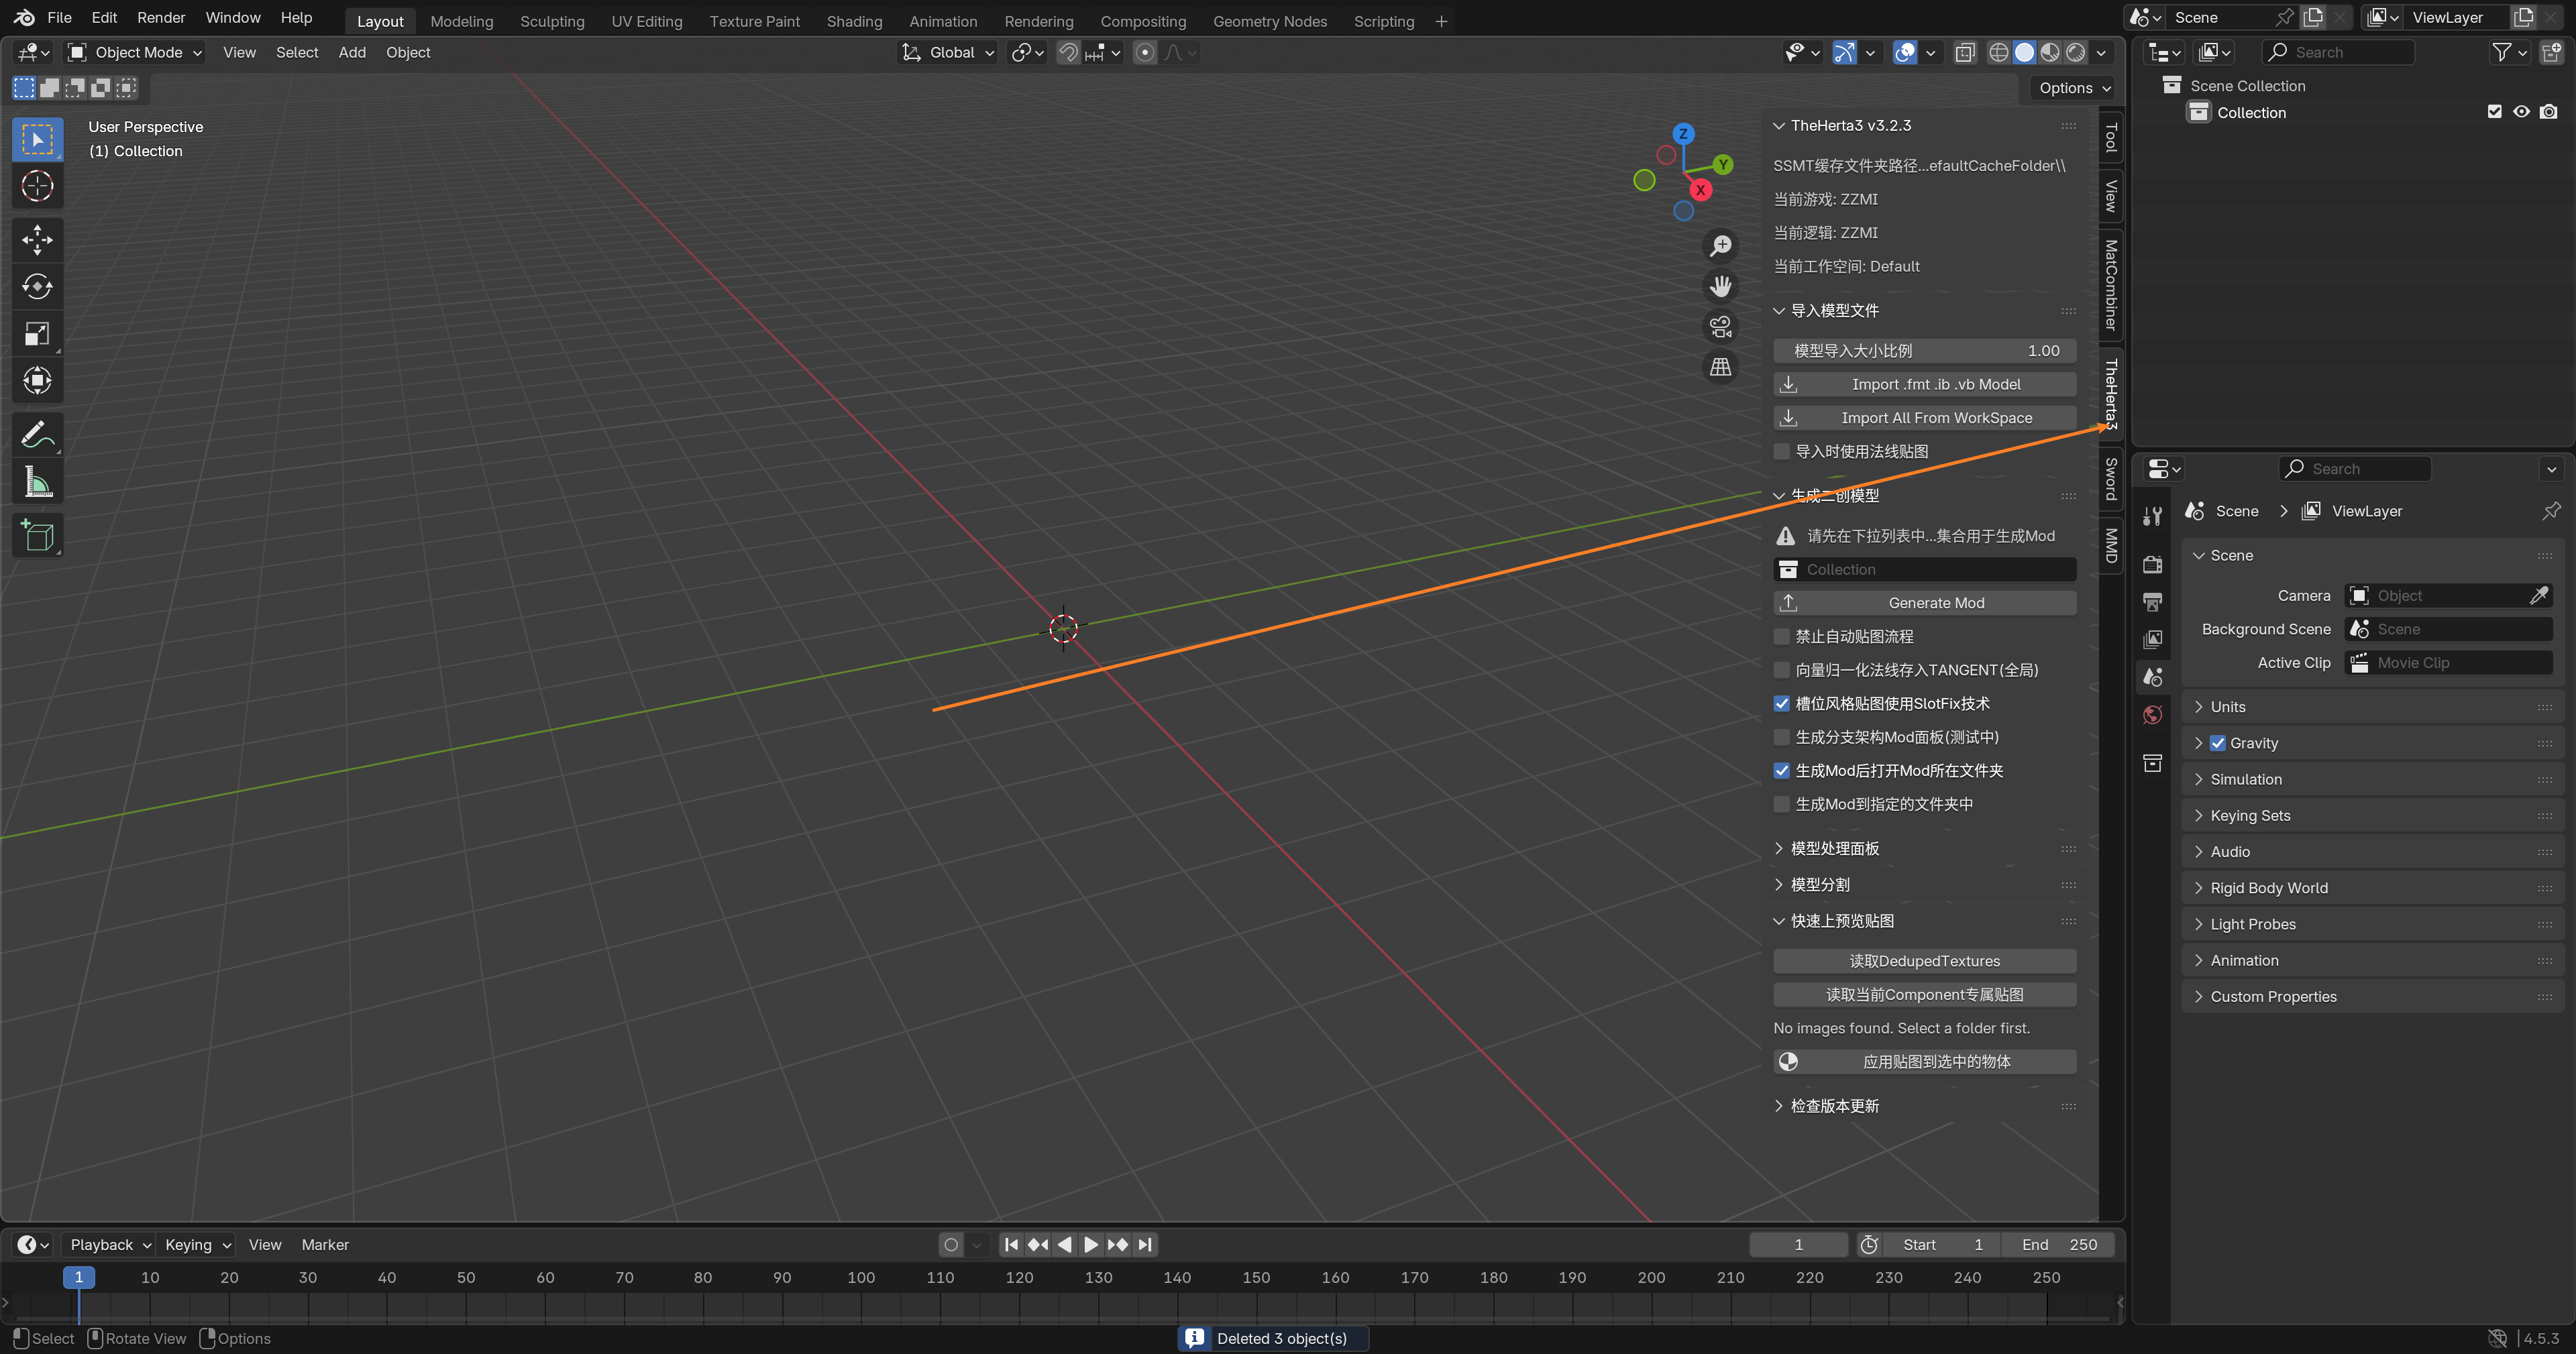
Task: Expand the 模型处理面板 section
Action: 1834,848
